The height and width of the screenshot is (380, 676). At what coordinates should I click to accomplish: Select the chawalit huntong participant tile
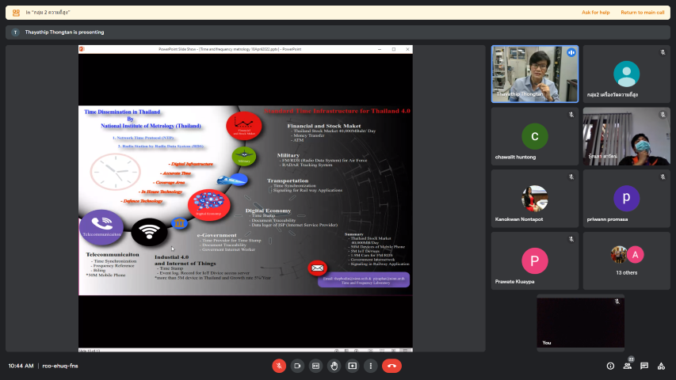(x=534, y=136)
